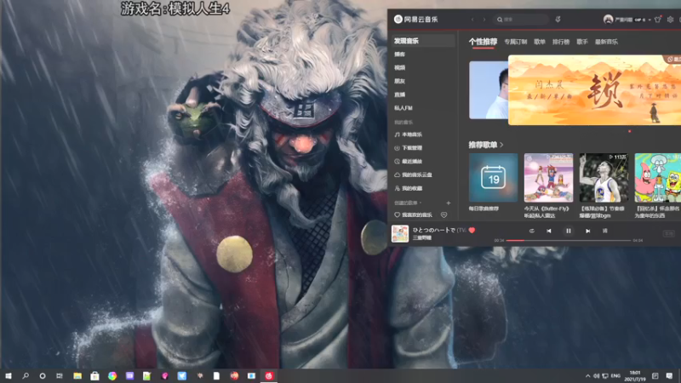Switch to the 歌手 tab
Image resolution: width=681 pixels, height=383 pixels.
tap(582, 42)
